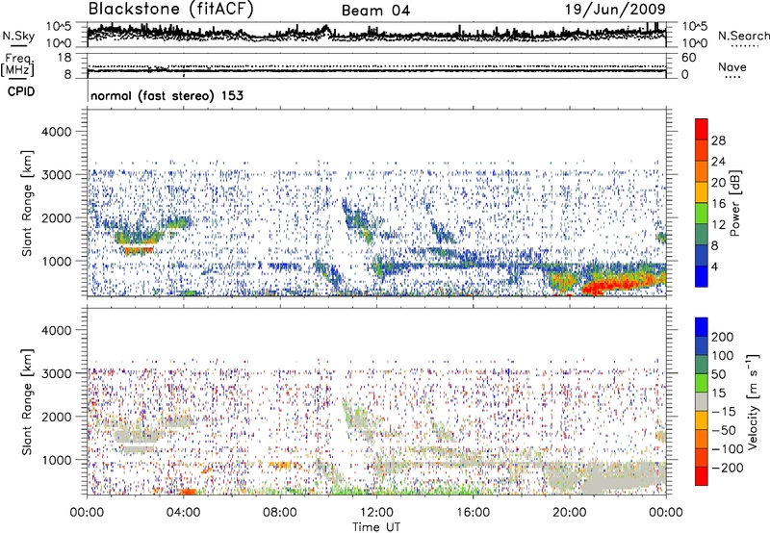
Task: Click the '60' tick on the Nave axis
Action: [x=688, y=58]
